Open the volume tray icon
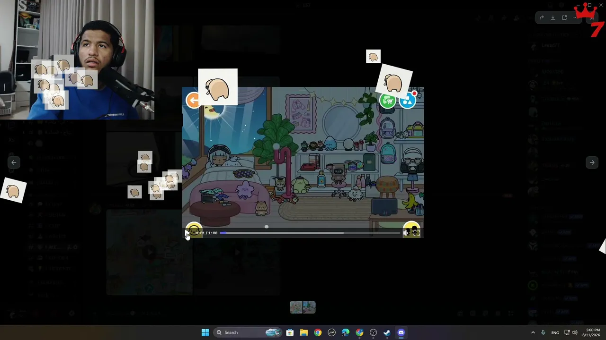The width and height of the screenshot is (606, 340). (x=575, y=332)
